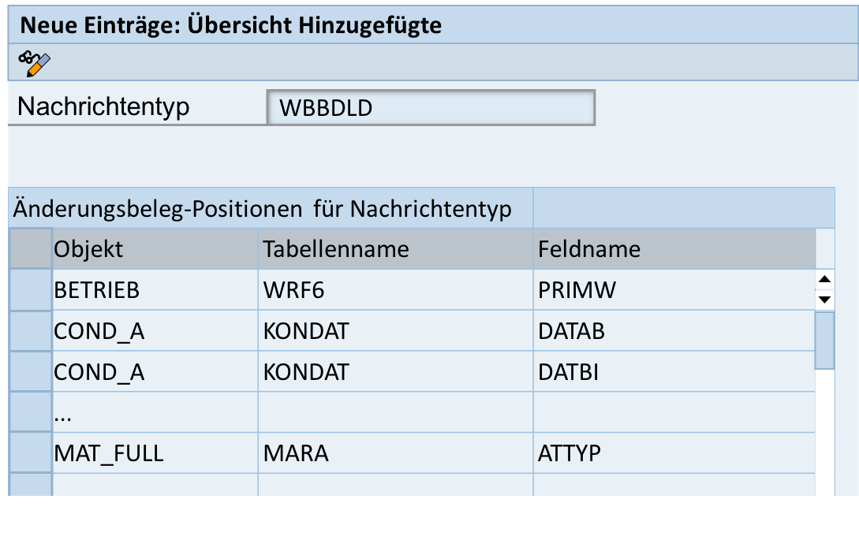Viewport: 859px width, 540px height.
Task: Click the display/change glasses-pencil icon
Action: click(x=34, y=64)
